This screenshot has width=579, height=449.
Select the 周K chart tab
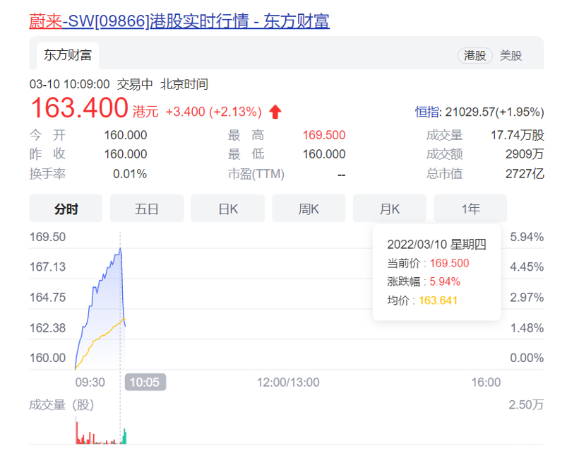click(309, 208)
